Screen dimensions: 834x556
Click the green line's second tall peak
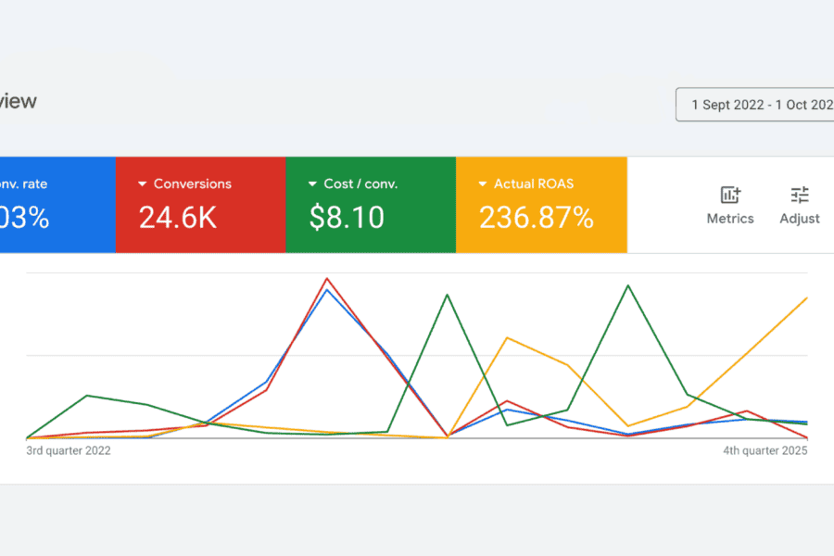click(629, 285)
